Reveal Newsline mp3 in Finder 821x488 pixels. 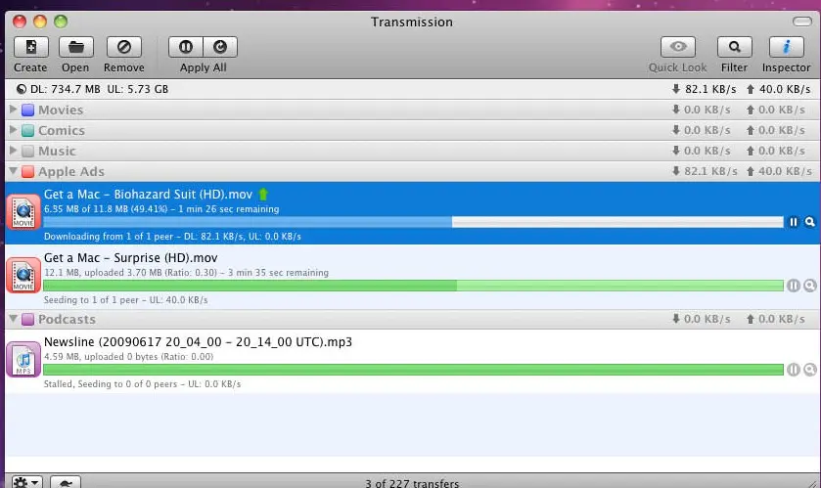point(810,370)
